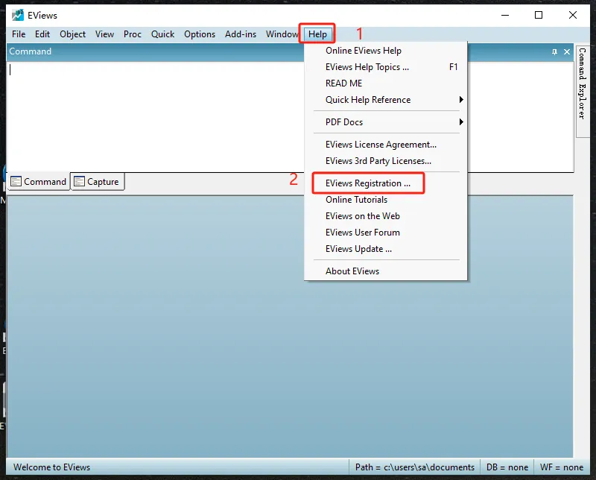596x480 pixels.
Task: Choose EViews on the Web
Action: pyautogui.click(x=386, y=216)
